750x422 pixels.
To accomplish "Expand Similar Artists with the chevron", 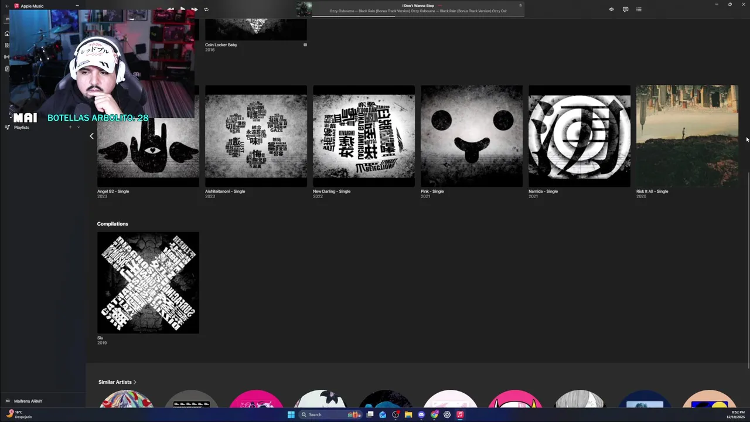I will pos(135,382).
